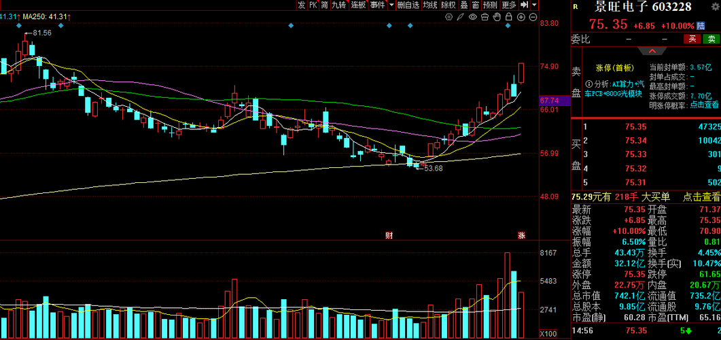
Task: Select buy level 3 price 75.33
Action: 635,154
